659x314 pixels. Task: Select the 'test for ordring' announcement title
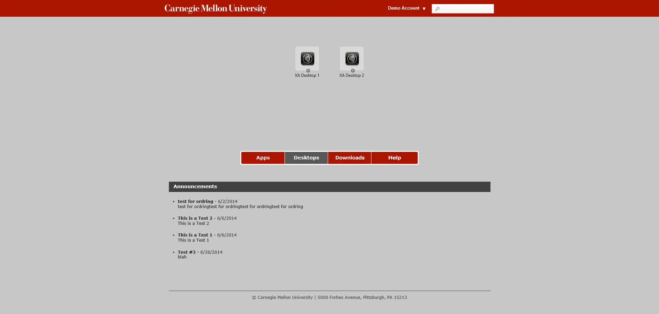tap(195, 202)
